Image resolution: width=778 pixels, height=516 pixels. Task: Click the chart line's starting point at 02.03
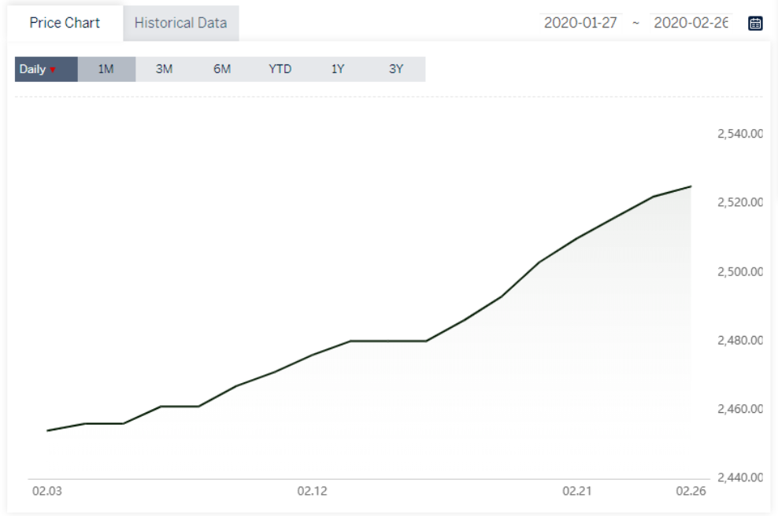[x=47, y=430]
